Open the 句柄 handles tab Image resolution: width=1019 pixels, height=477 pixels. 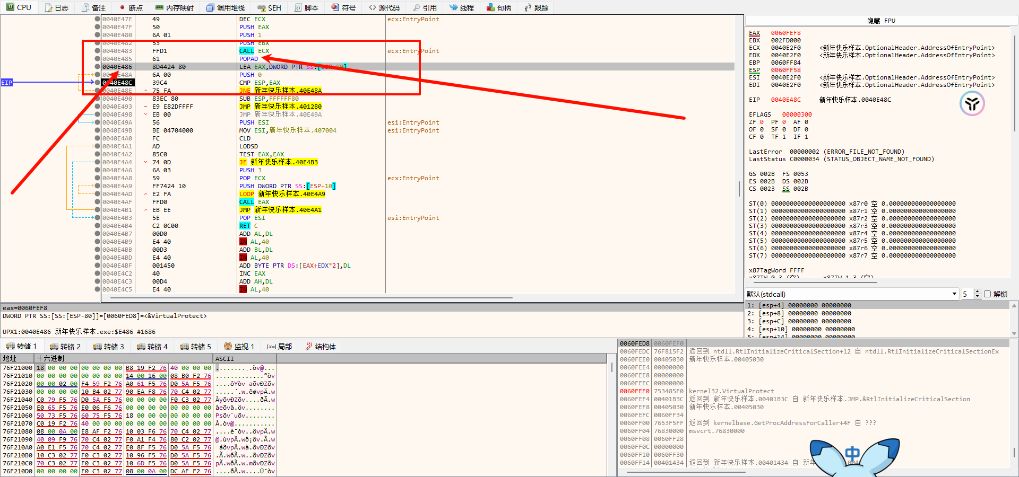[x=499, y=7]
